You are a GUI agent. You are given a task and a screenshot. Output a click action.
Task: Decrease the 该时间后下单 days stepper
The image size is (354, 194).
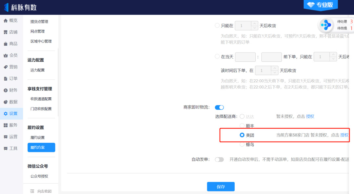pos(275,73)
